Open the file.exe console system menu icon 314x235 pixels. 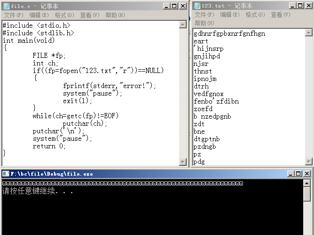(6, 174)
